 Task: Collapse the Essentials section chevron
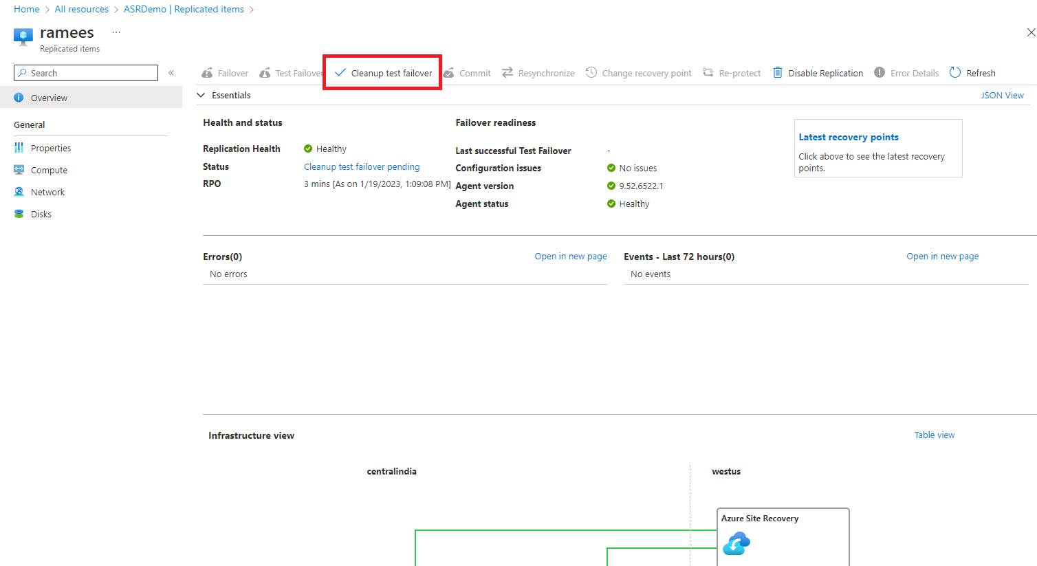pyautogui.click(x=201, y=95)
